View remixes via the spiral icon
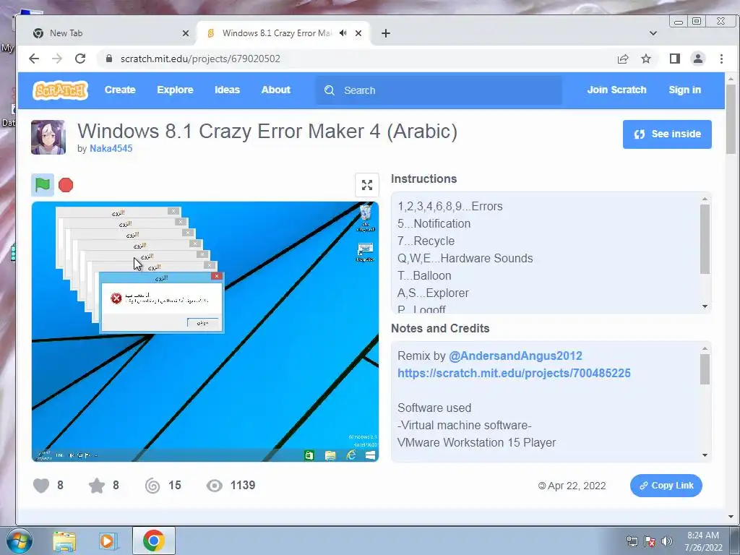Viewport: 740px width, 555px height. (152, 485)
